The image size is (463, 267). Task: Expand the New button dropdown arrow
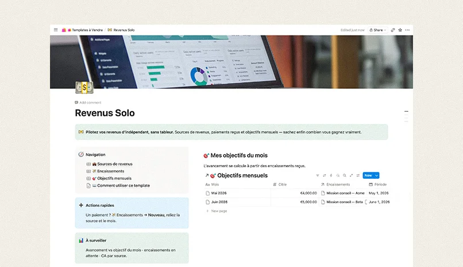pos(376,175)
